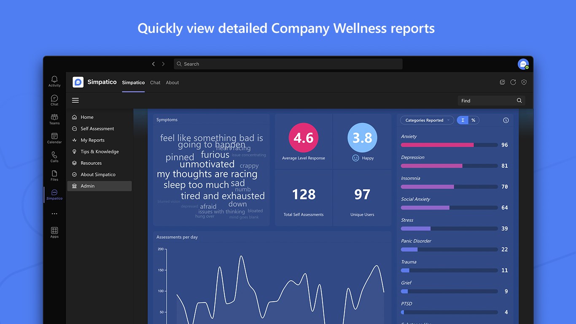Open the Calendar icon in the rail
The image size is (576, 324).
(54, 138)
